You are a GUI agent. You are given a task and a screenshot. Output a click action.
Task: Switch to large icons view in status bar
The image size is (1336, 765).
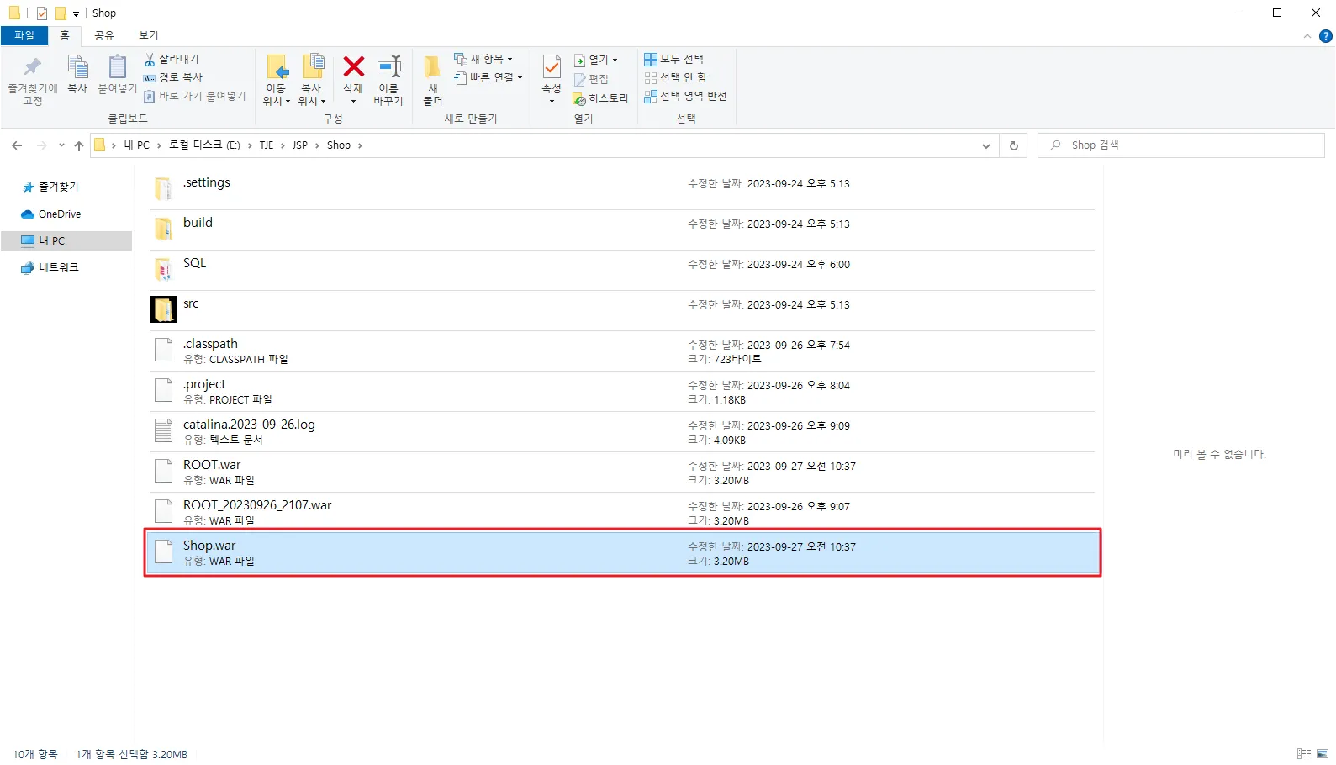click(x=1323, y=754)
